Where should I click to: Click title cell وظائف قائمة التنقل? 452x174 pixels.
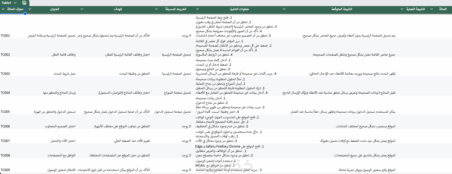pyautogui.click(x=63, y=55)
